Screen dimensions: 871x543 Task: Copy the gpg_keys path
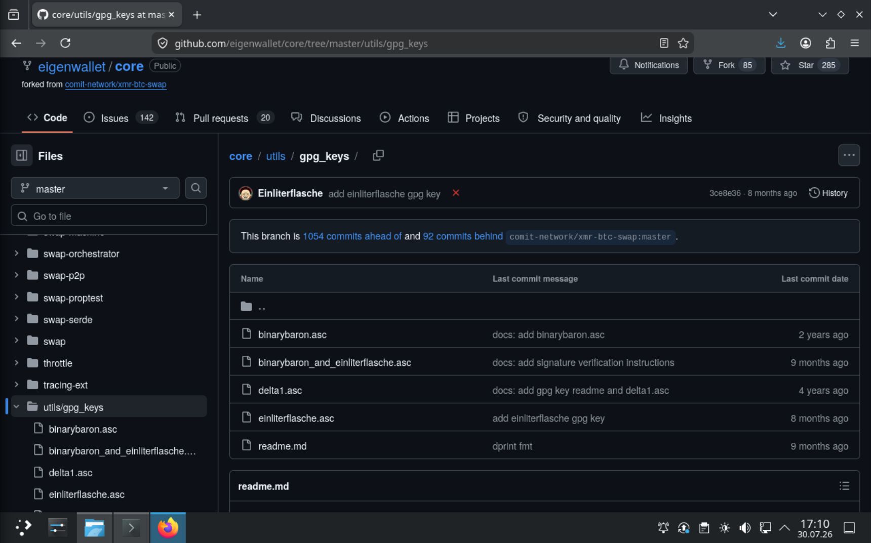[x=378, y=155]
